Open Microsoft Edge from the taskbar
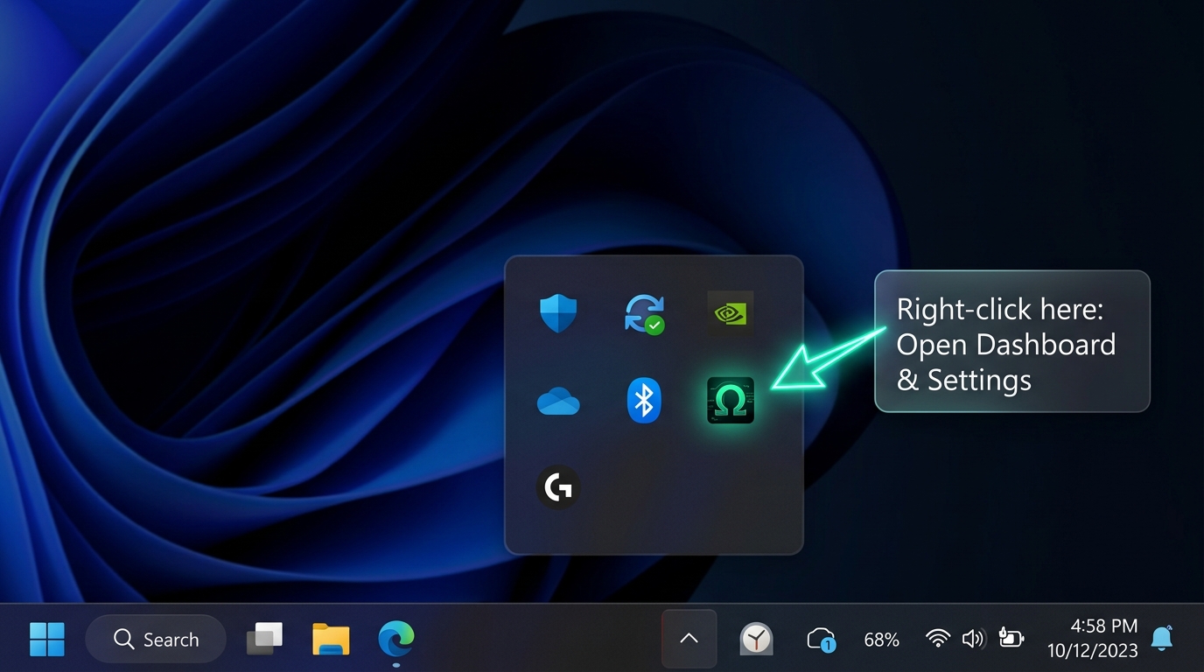The image size is (1204, 672). pyautogui.click(x=396, y=639)
